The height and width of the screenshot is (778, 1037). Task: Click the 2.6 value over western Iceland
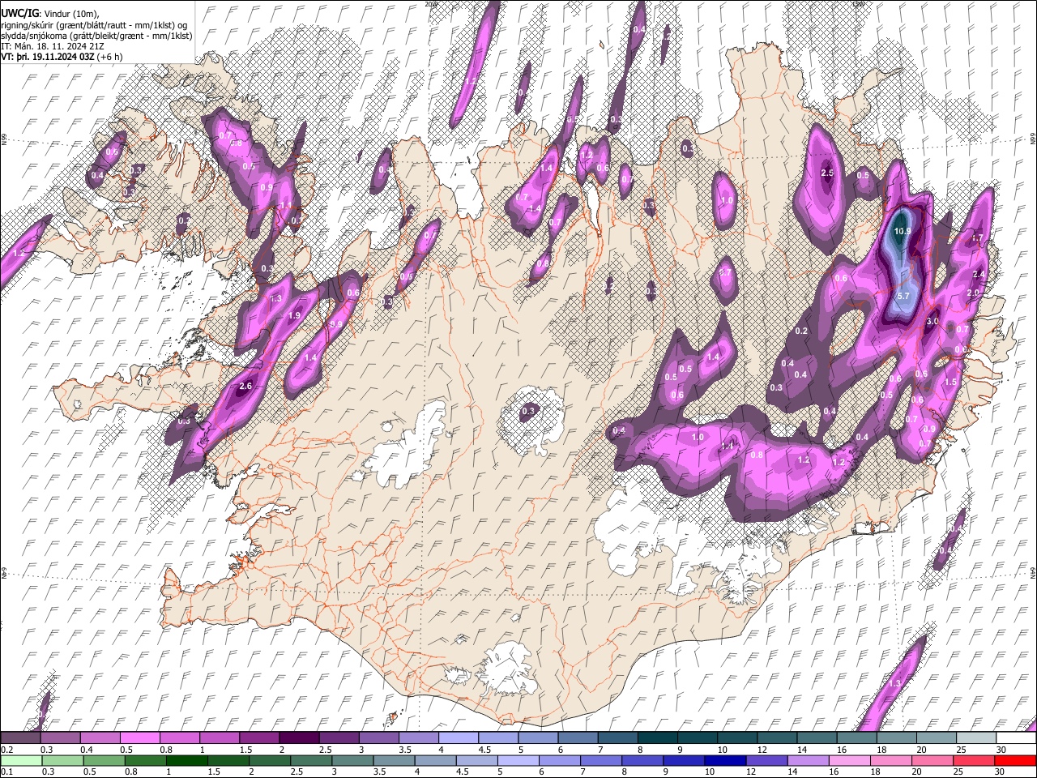point(246,387)
